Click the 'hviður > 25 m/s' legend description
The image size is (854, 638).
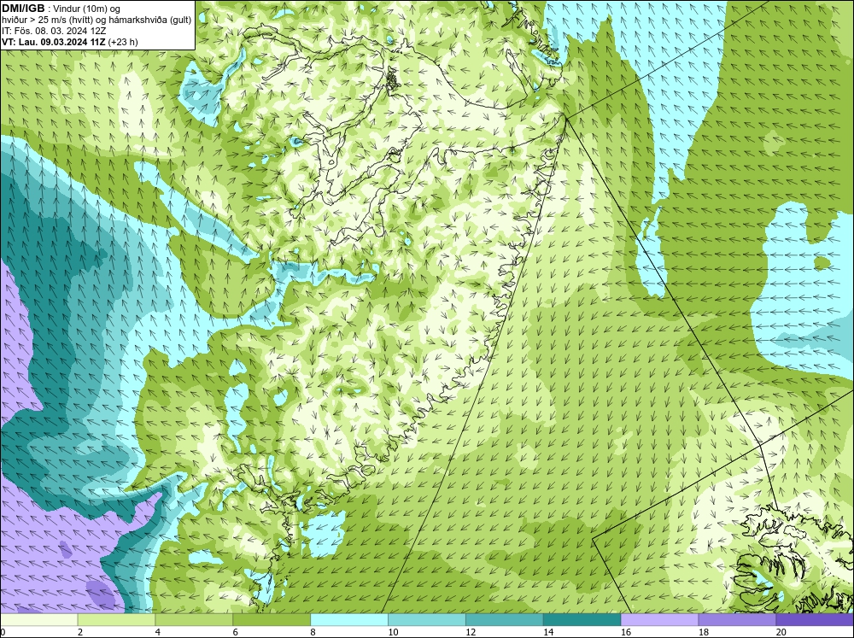pyautogui.click(x=96, y=20)
